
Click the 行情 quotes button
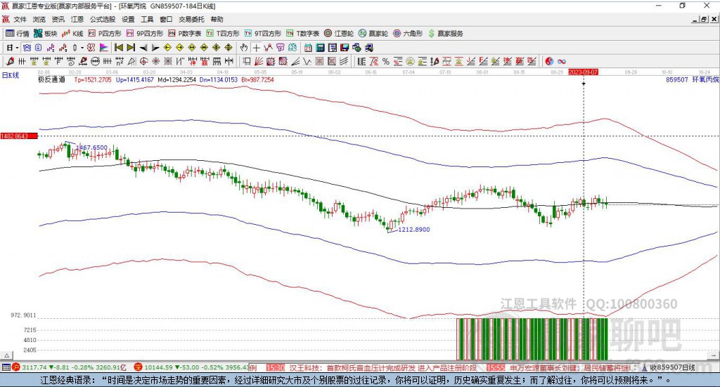click(18, 33)
